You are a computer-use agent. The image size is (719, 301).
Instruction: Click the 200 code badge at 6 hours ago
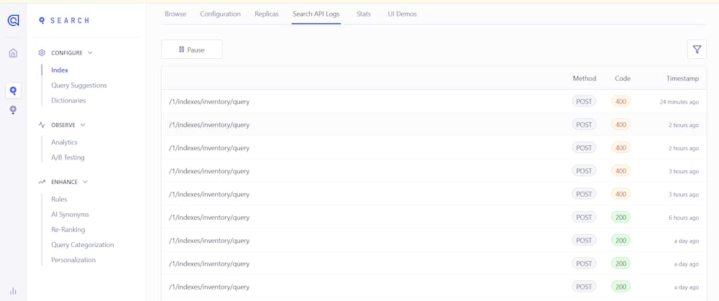[621, 217]
